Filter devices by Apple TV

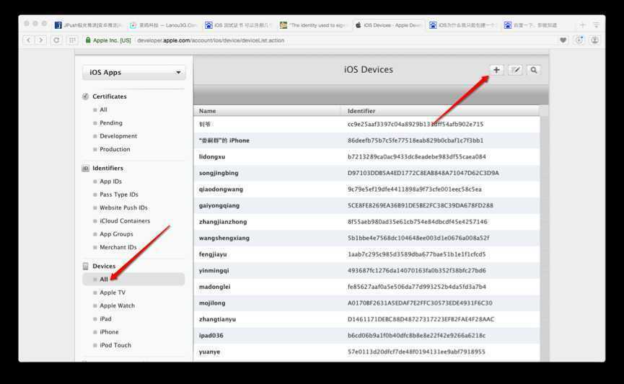(x=113, y=293)
